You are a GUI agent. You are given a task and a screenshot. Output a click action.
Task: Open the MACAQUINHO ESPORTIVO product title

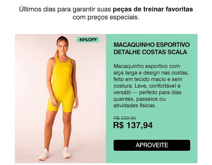(x=151, y=45)
